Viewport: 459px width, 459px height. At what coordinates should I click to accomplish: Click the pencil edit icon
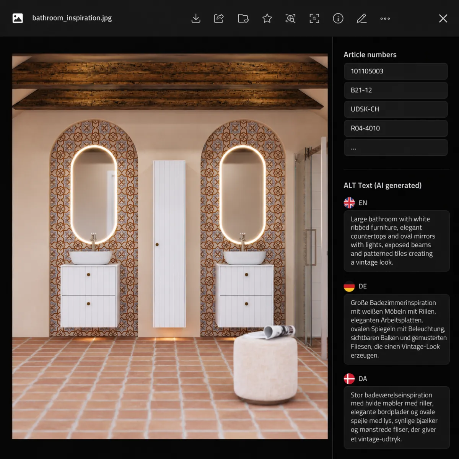(x=361, y=18)
